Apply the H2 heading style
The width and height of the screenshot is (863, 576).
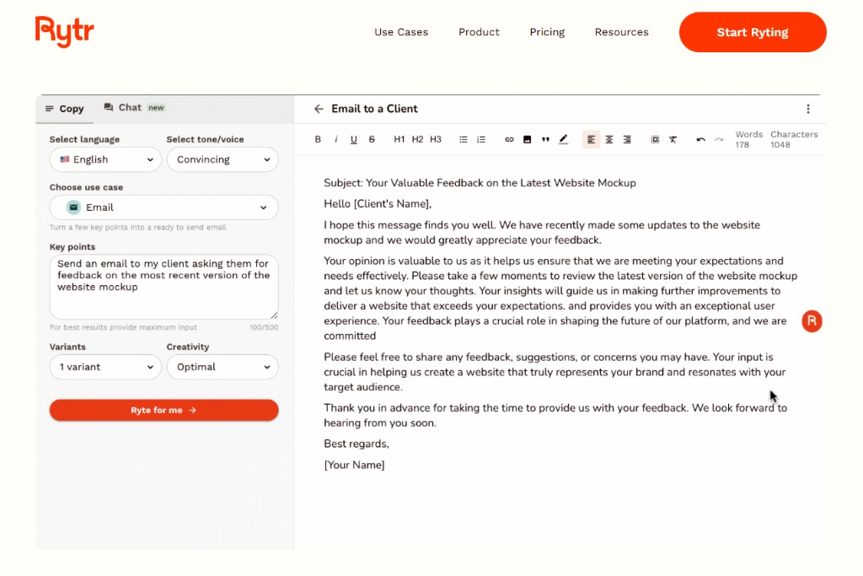tap(417, 140)
